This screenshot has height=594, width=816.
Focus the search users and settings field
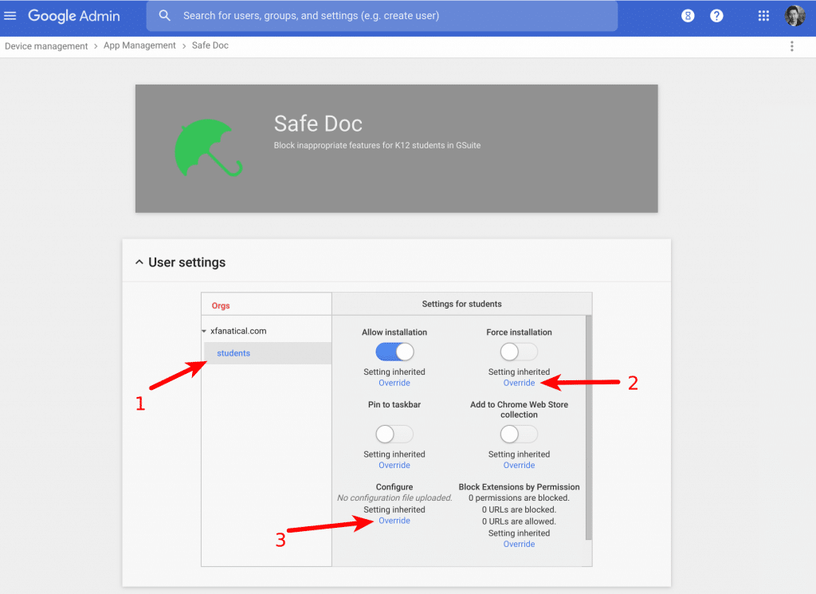(x=382, y=16)
